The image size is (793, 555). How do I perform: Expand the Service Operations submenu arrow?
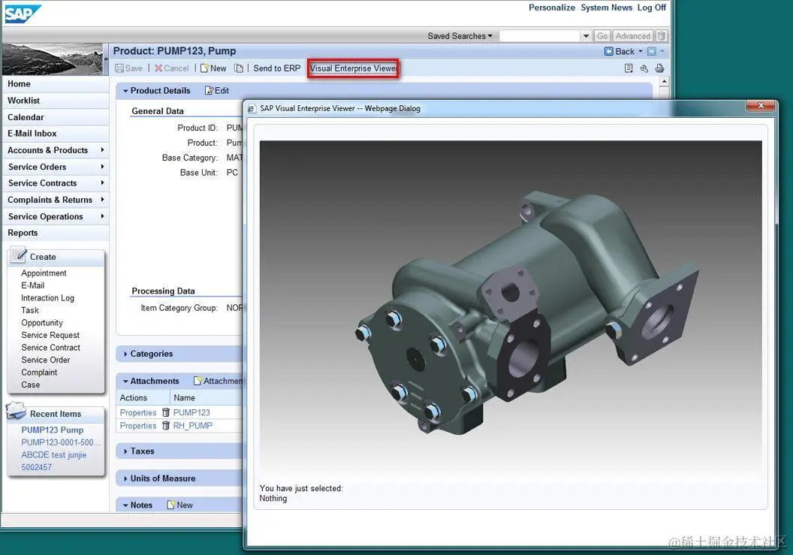[x=102, y=216]
